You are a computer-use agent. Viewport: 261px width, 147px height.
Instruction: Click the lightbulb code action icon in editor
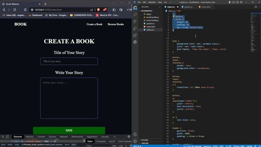(x=174, y=16)
